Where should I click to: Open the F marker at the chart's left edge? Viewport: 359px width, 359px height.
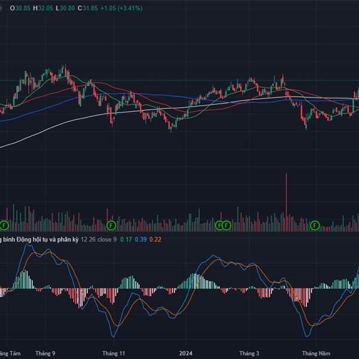tap(4, 226)
